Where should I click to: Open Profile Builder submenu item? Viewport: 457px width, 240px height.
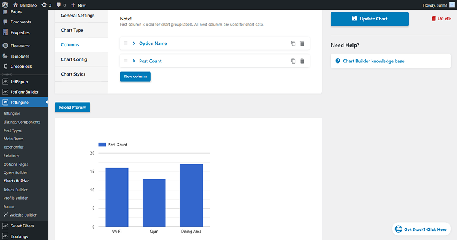pos(16,198)
